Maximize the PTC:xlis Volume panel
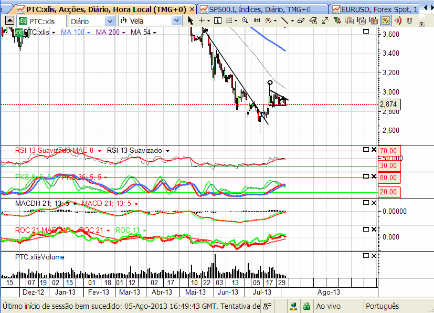434x313 pixels. (366, 255)
